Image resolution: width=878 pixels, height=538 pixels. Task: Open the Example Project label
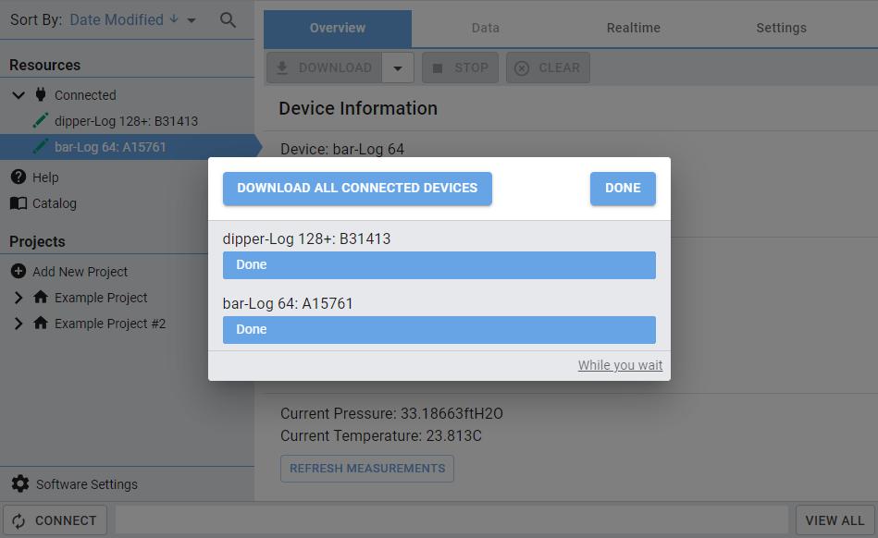pyautogui.click(x=101, y=298)
